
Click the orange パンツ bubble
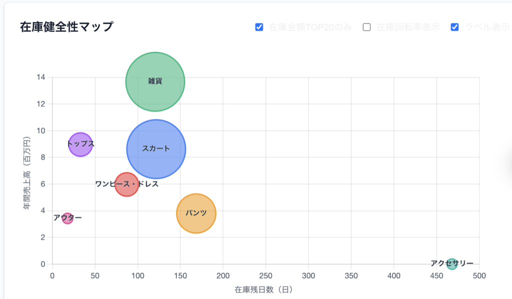tap(196, 213)
